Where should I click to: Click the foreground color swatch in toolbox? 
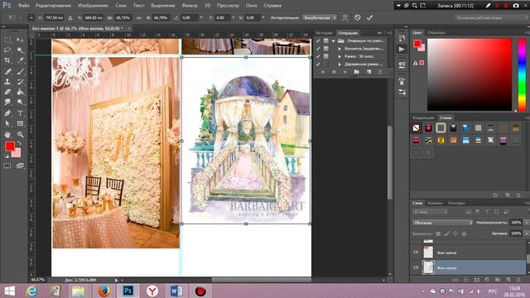click(x=10, y=147)
